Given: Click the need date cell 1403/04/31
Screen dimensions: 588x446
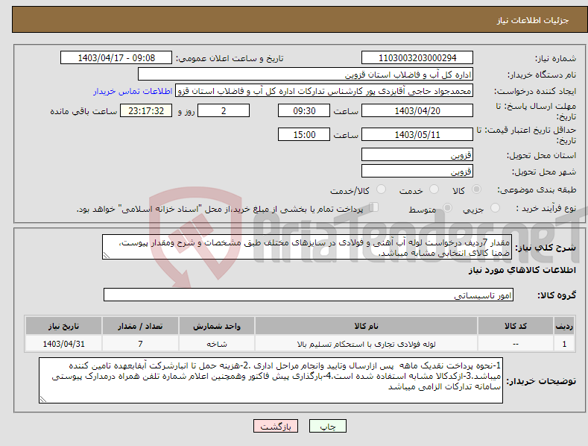Looking at the screenshot, I should [64, 344].
